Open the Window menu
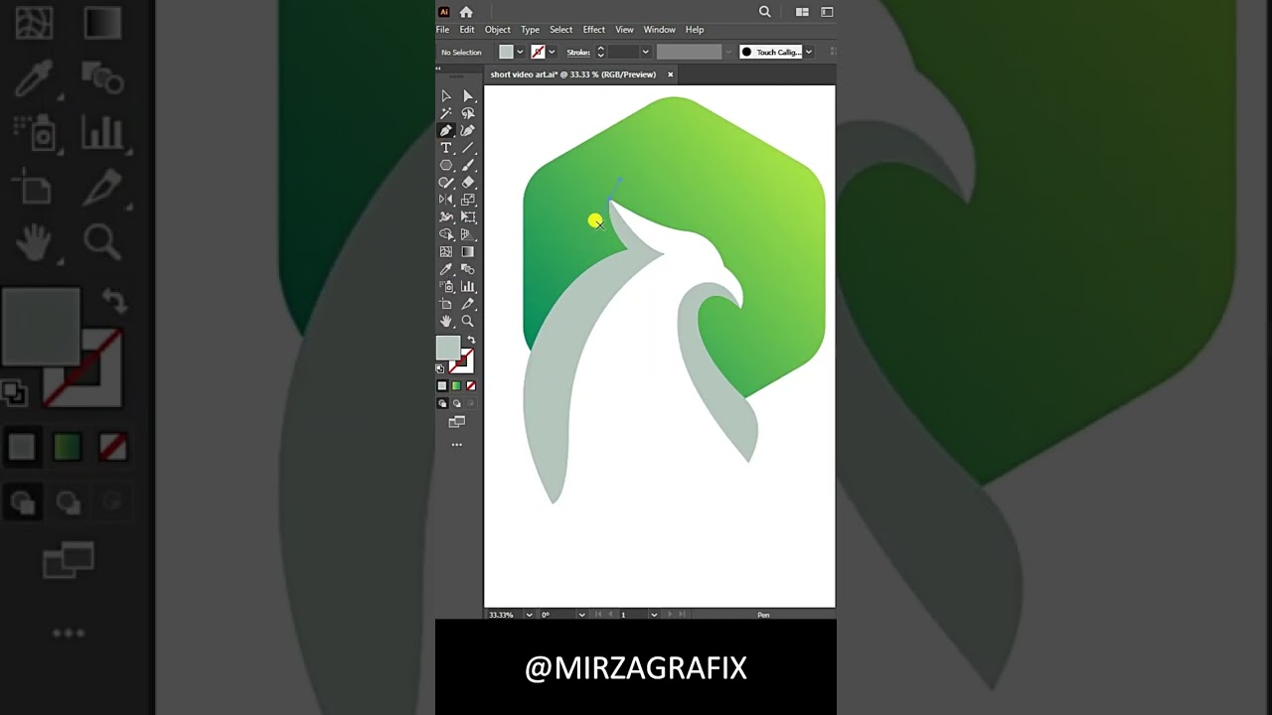Viewport: 1272px width, 715px height. [x=660, y=30]
